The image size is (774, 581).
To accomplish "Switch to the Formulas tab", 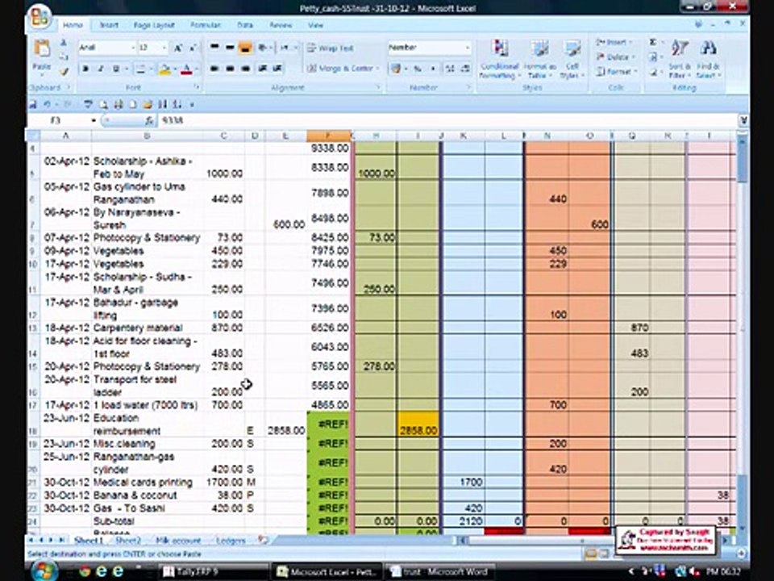I will (x=206, y=25).
